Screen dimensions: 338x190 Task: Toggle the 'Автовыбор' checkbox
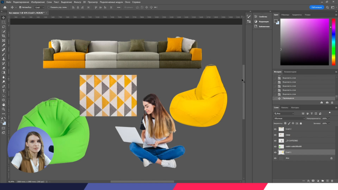(20, 7)
